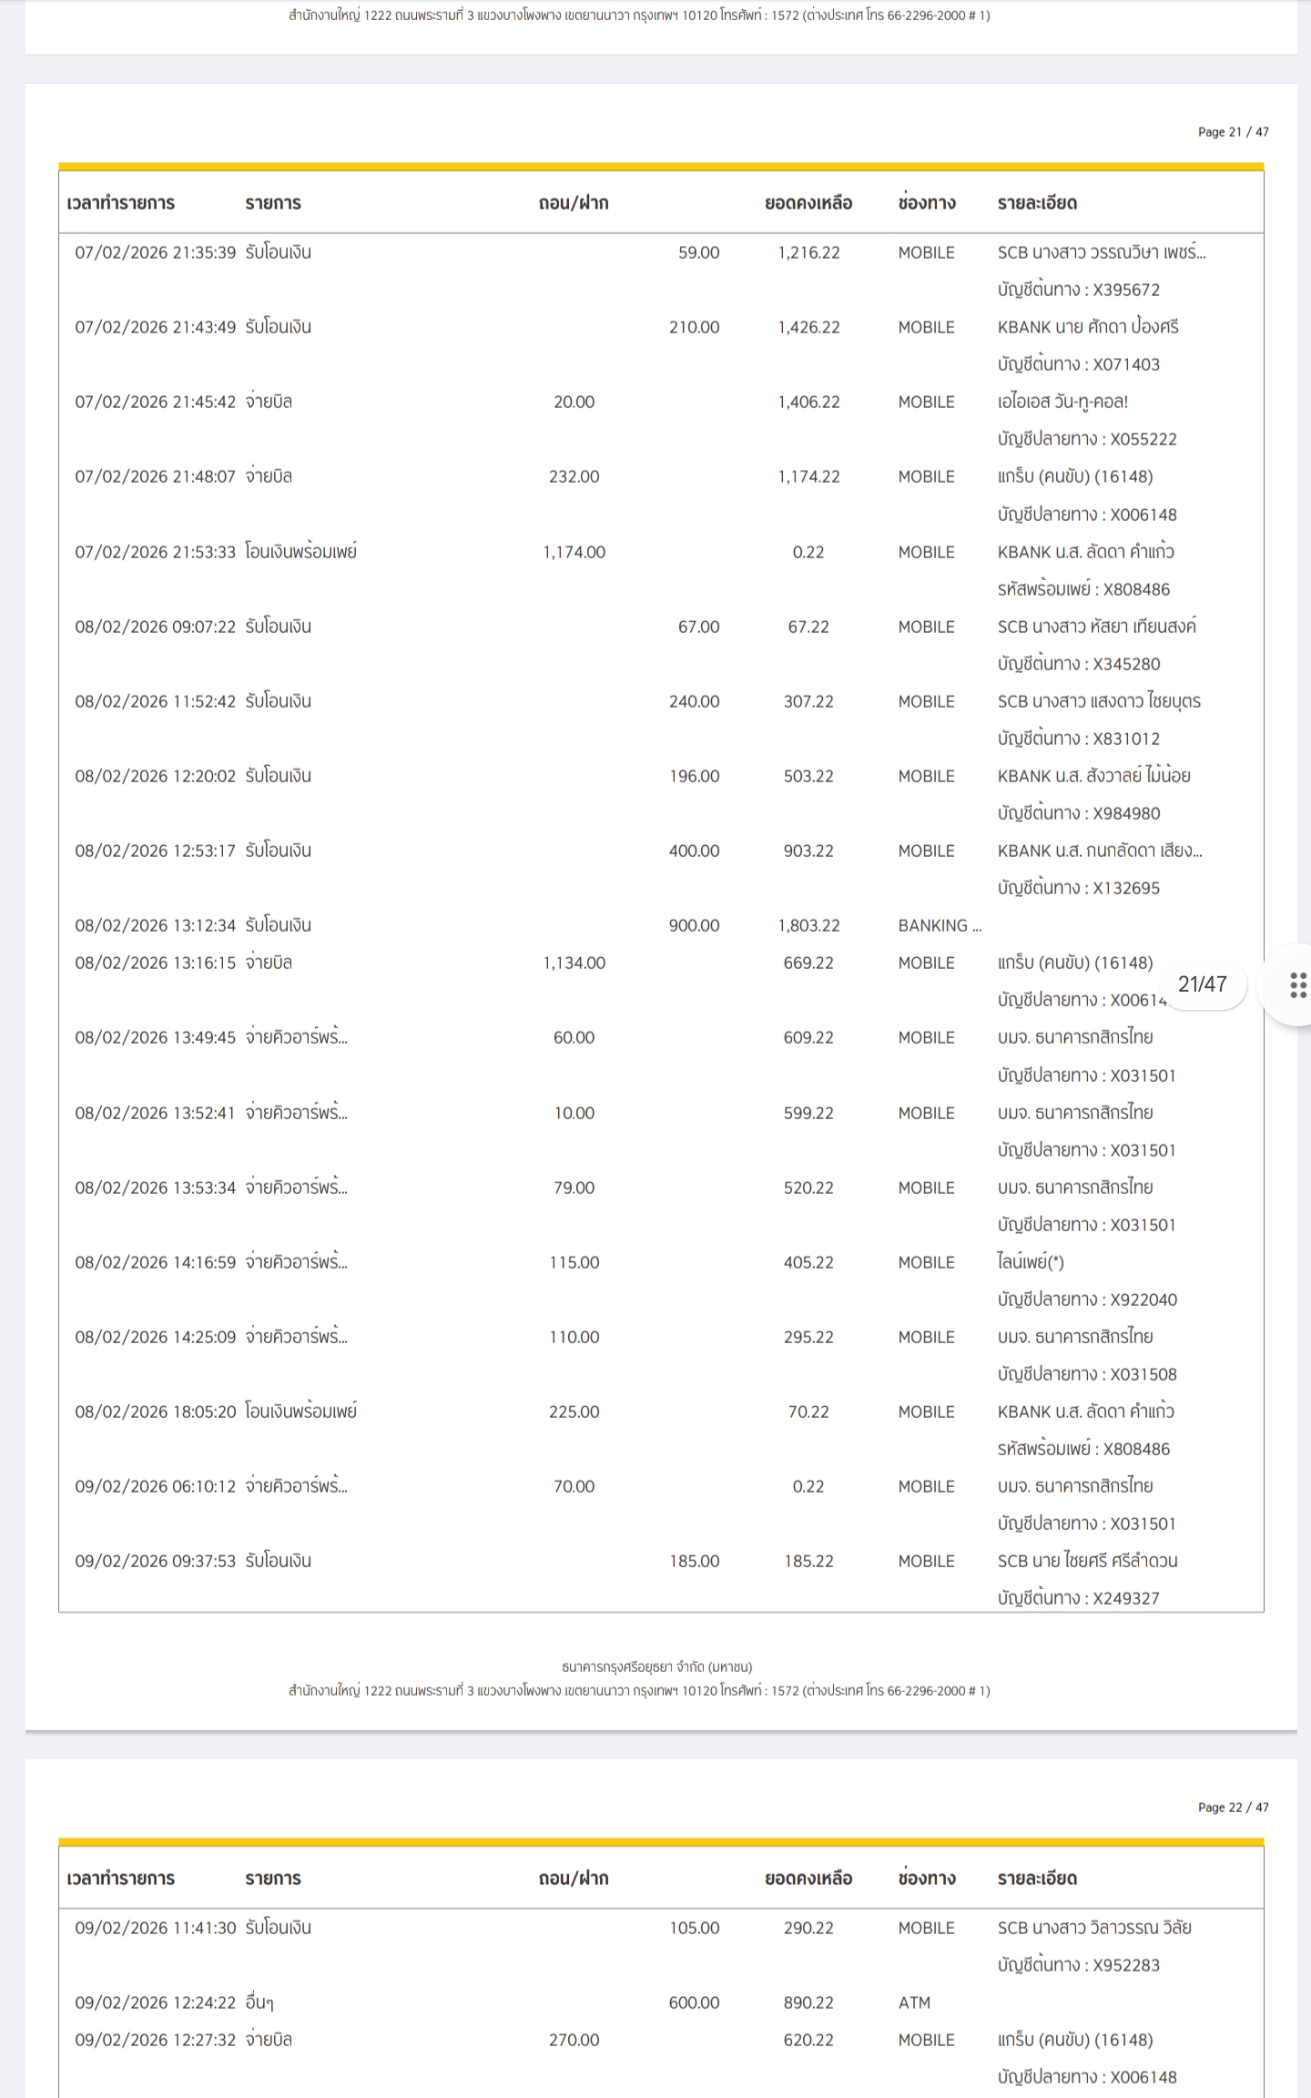Tap the page scroll handle grid icon
1311x2098 pixels.
click(x=1298, y=984)
